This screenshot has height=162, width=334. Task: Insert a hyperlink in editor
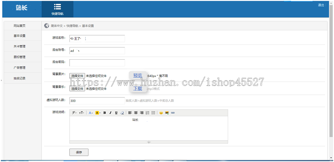(x=173, y=113)
